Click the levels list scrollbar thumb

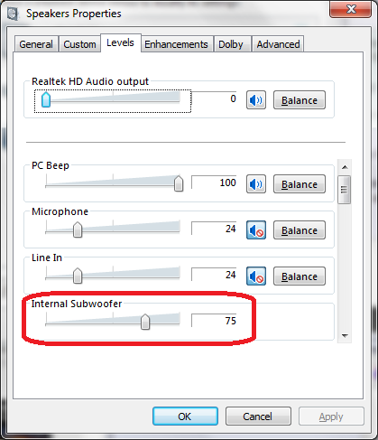345,190
